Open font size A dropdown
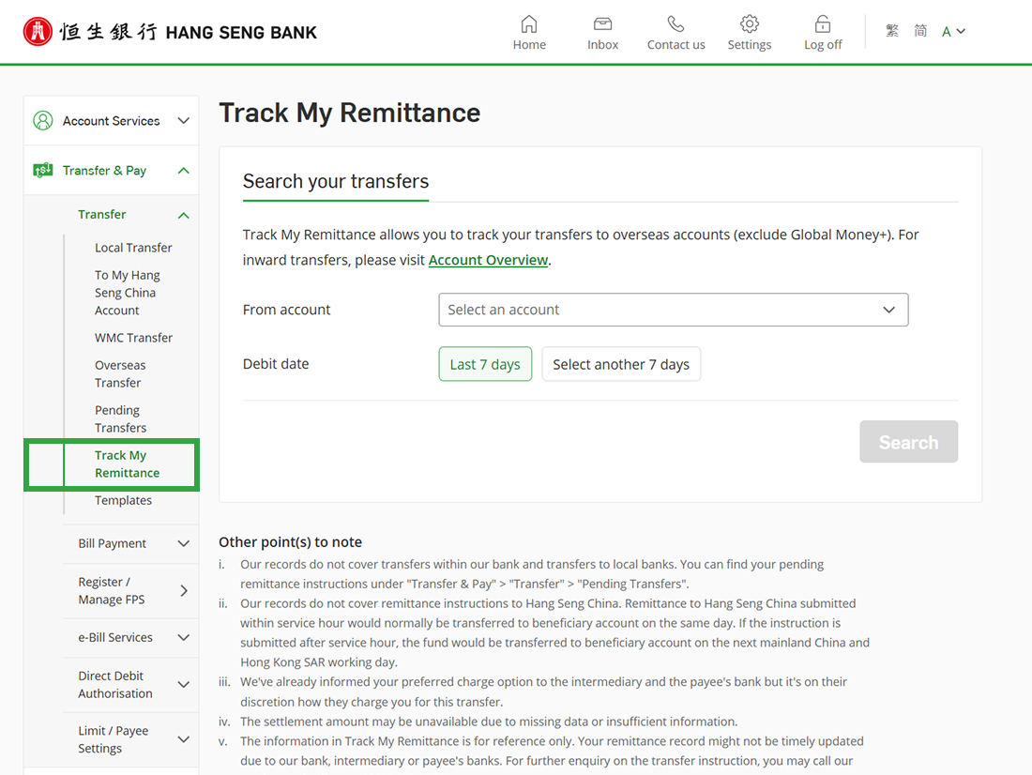 953,32
